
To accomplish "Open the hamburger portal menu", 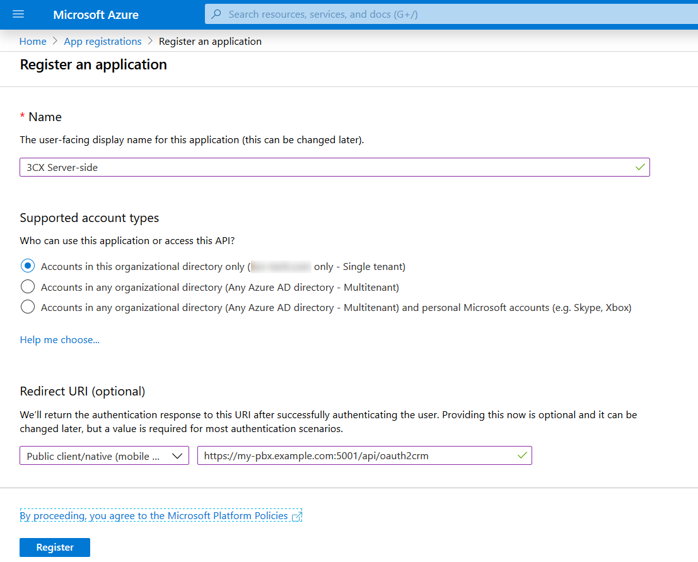I will (18, 15).
